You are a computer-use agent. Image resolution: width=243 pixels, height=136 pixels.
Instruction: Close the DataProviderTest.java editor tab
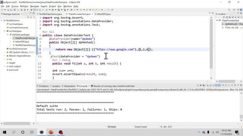pos(92,14)
